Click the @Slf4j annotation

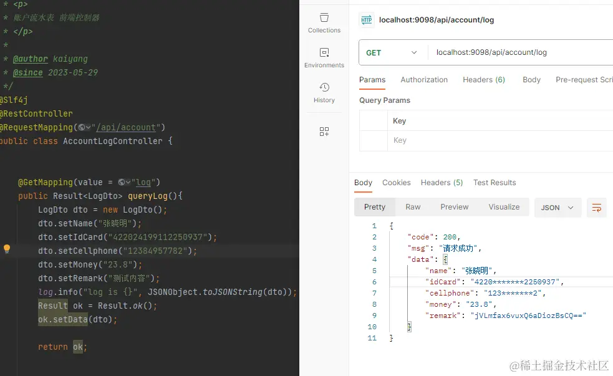pyautogui.click(x=14, y=100)
